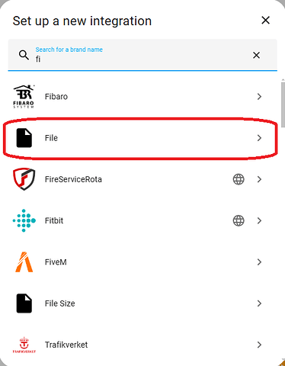Expand the FiveM entry chevron
Viewport: 285px width, 366px height.
point(259,262)
